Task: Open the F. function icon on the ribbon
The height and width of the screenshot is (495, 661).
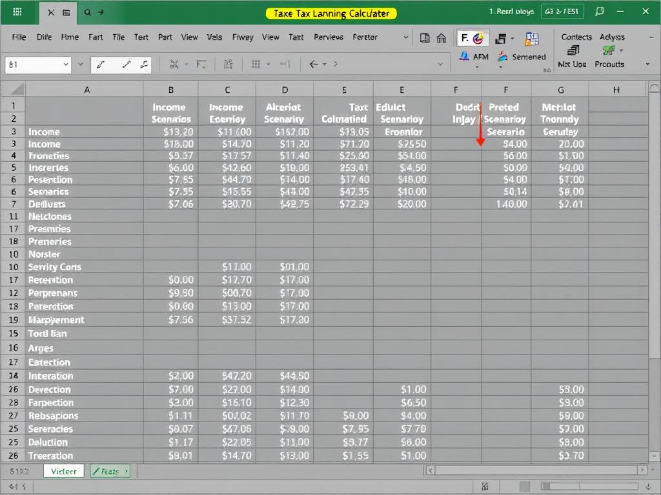Action: [x=465, y=37]
